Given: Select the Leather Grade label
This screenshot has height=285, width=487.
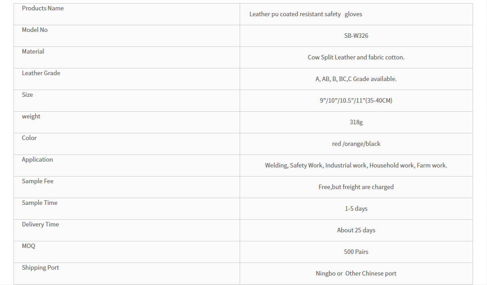Looking at the screenshot, I should coord(41,73).
